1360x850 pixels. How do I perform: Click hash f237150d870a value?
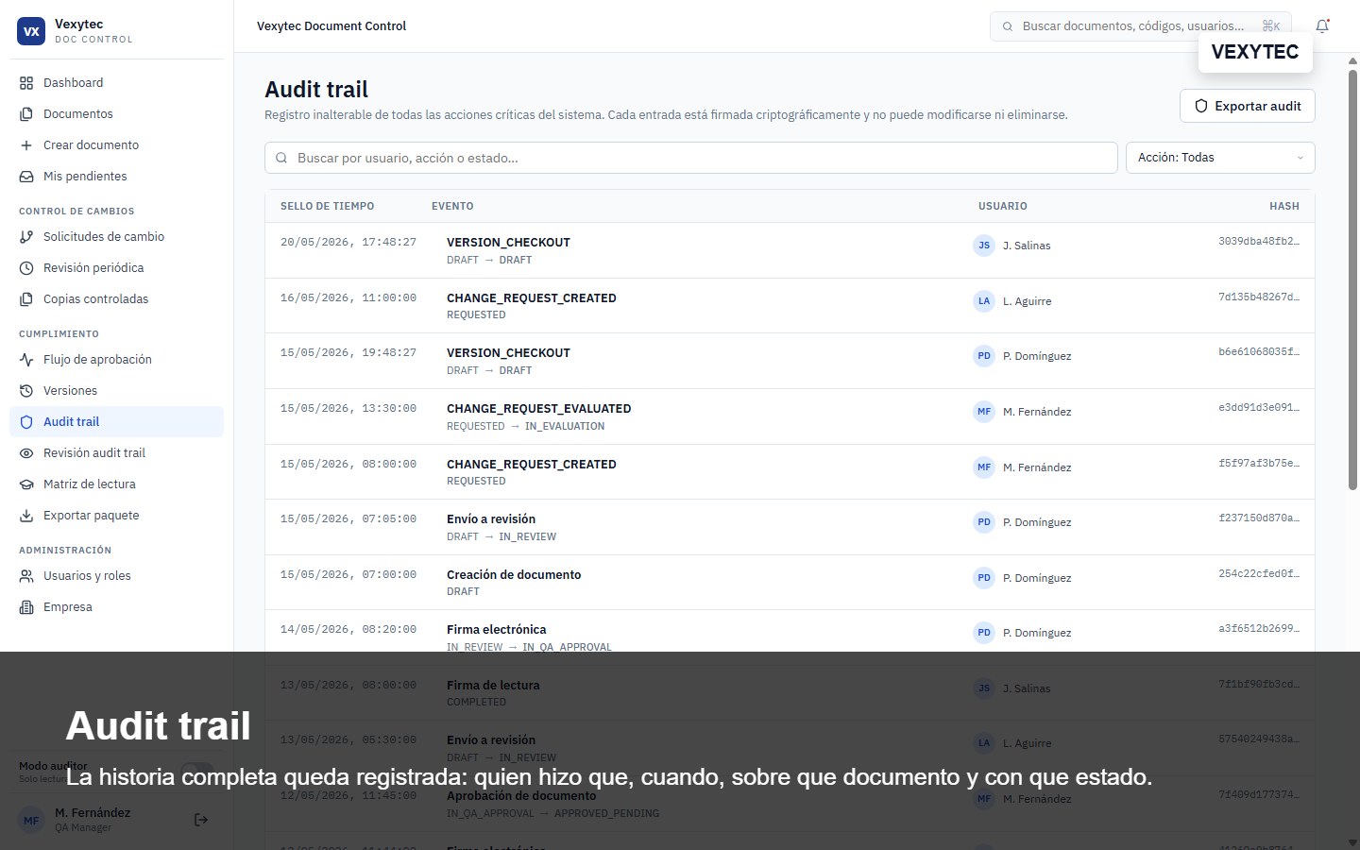[1259, 518]
